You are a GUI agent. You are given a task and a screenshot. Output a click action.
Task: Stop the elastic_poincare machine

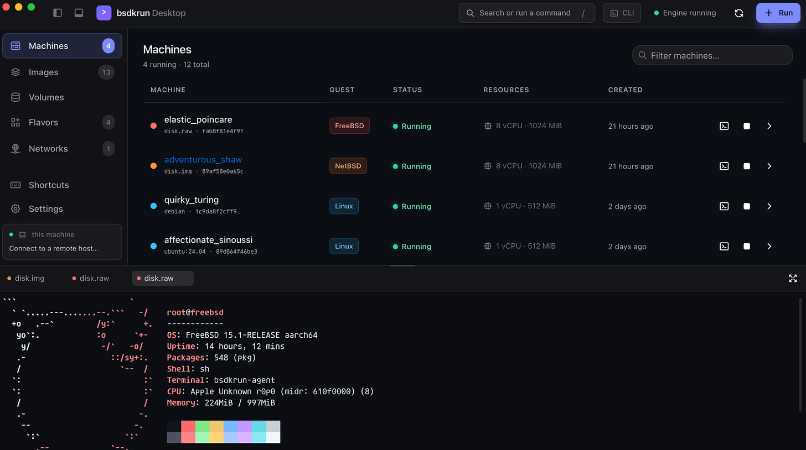click(747, 126)
